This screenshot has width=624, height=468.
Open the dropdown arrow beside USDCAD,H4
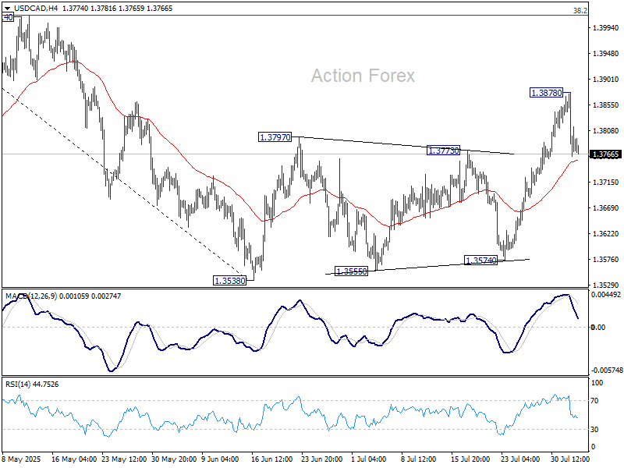6,6
